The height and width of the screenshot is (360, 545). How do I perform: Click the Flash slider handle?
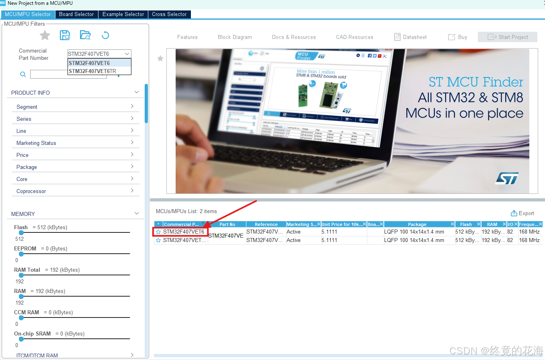click(21, 233)
